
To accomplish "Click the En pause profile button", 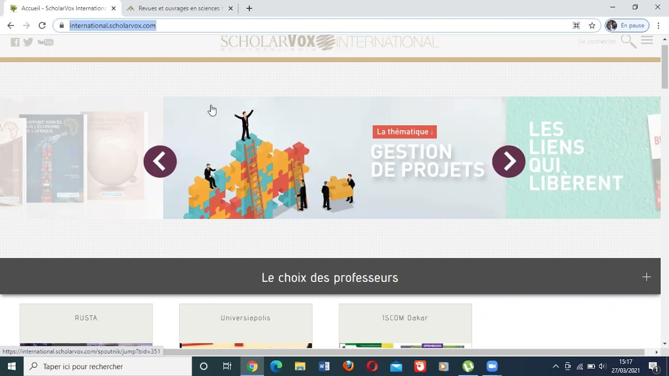I will click(x=627, y=26).
